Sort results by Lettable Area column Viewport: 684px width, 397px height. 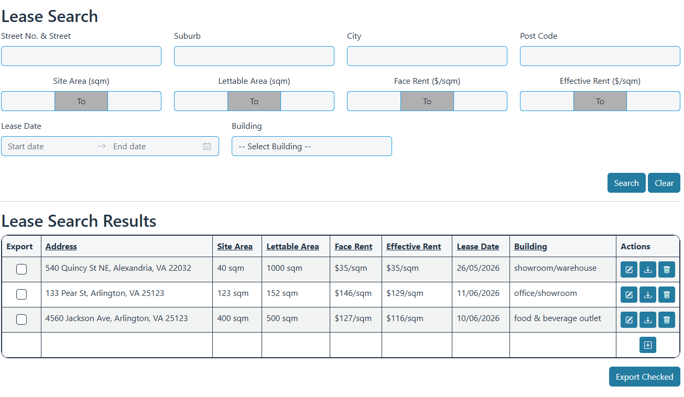(292, 247)
